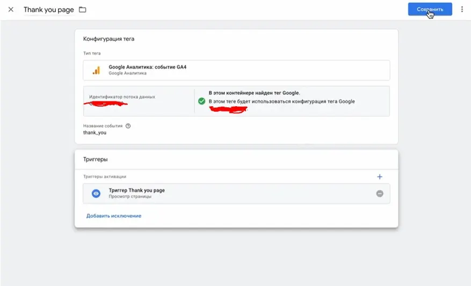
Task: Edit the tag name Thank you page
Action: point(49,10)
